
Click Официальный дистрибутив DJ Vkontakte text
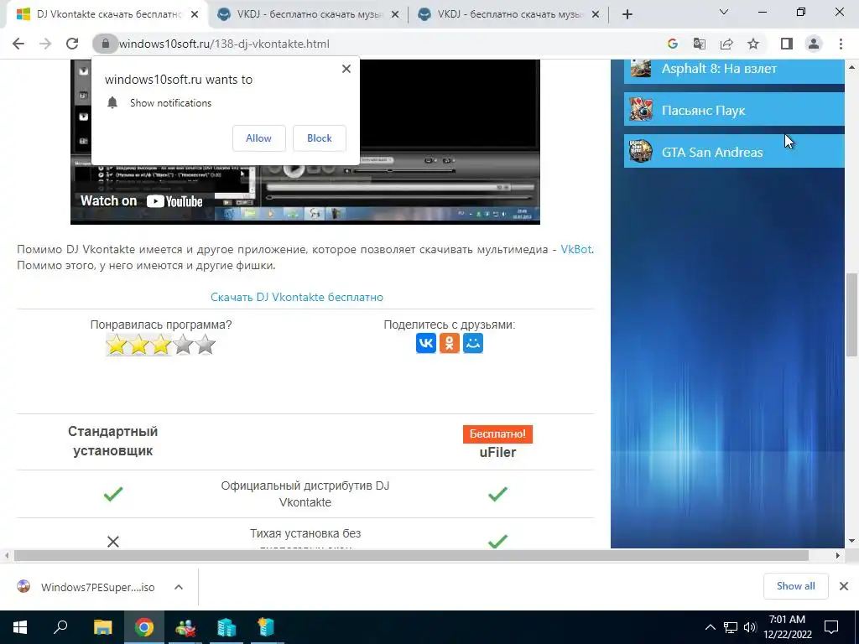(x=305, y=494)
